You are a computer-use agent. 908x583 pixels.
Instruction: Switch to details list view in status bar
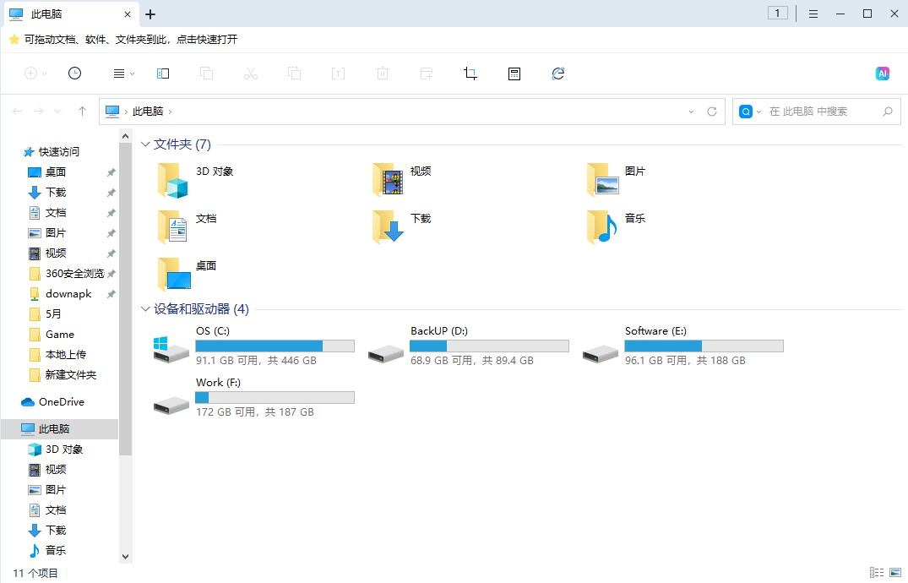877,573
